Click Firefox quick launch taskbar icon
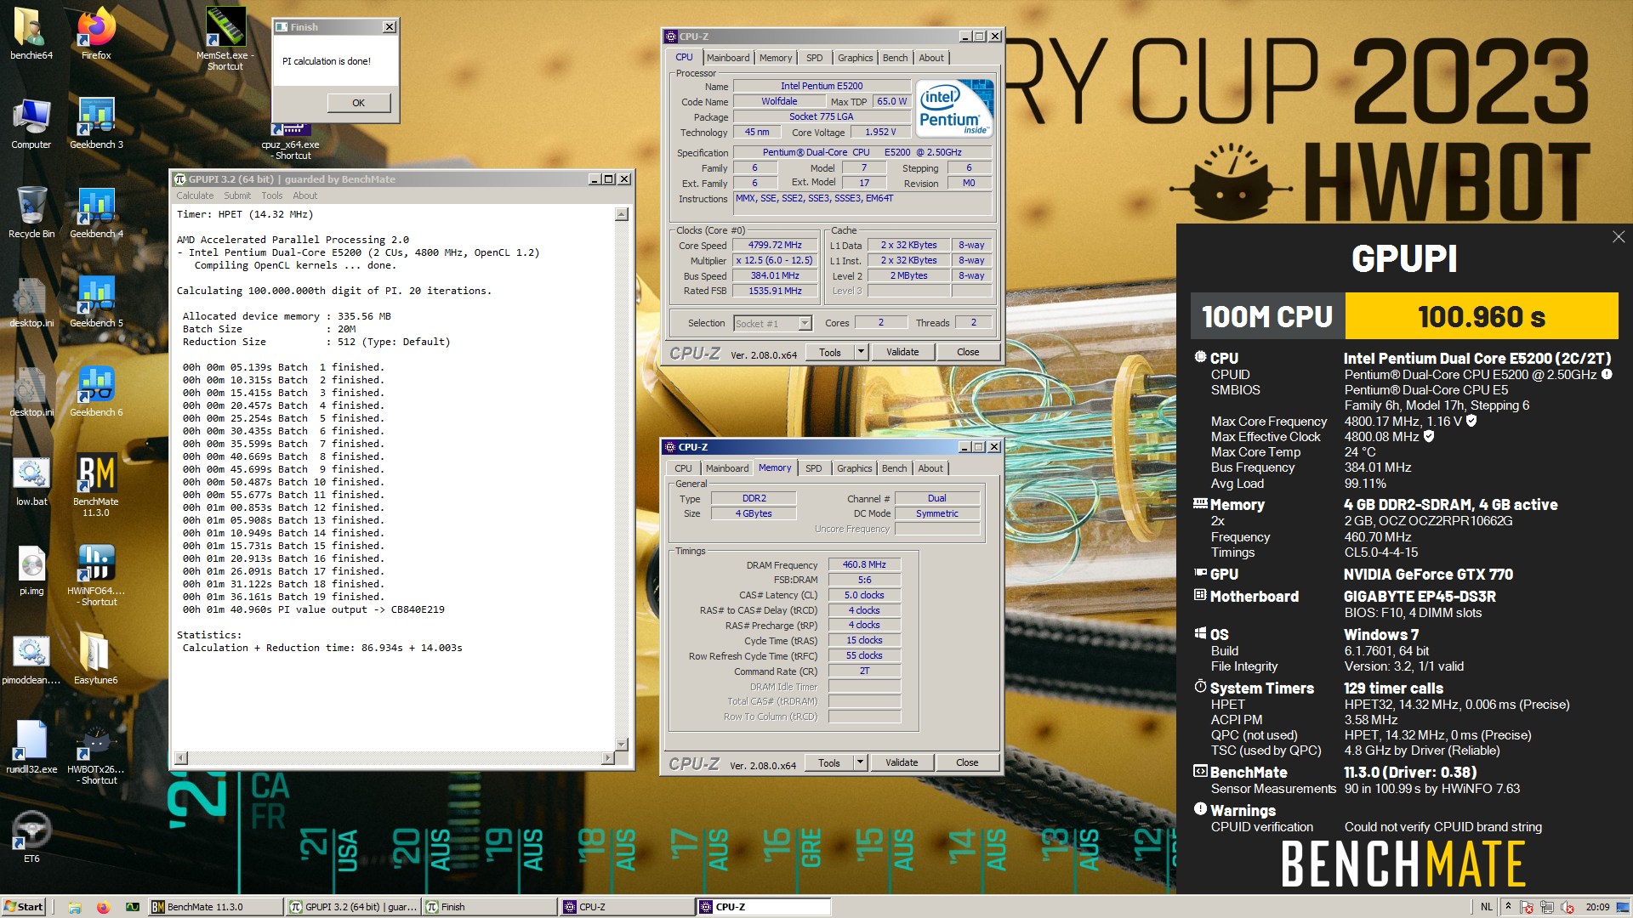1633x918 pixels. point(103,907)
